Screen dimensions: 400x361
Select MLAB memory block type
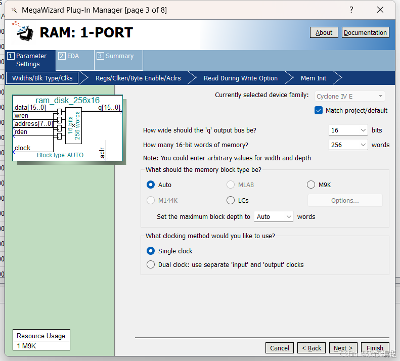[x=231, y=185]
